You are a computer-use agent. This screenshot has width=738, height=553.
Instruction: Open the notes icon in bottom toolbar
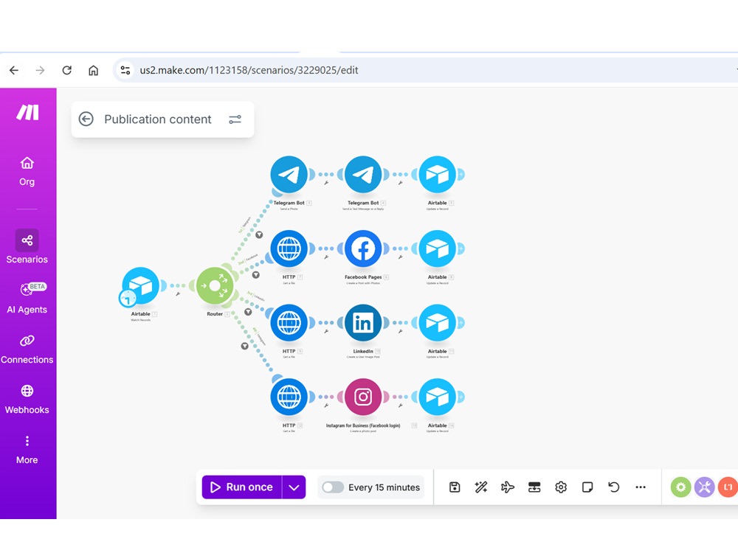click(x=587, y=487)
